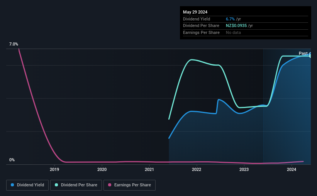Click the 2021 x-axis label
Image resolution: width=317 pixels, height=196 pixels.
[149, 169]
